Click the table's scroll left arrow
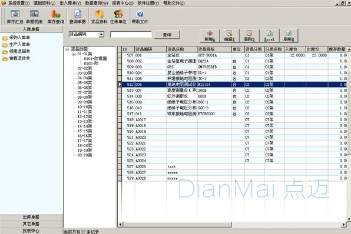This screenshot has height=234, width=351. (x=121, y=225)
